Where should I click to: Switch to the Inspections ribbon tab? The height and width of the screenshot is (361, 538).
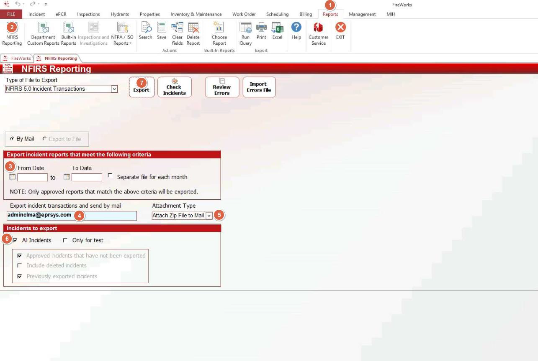88,14
